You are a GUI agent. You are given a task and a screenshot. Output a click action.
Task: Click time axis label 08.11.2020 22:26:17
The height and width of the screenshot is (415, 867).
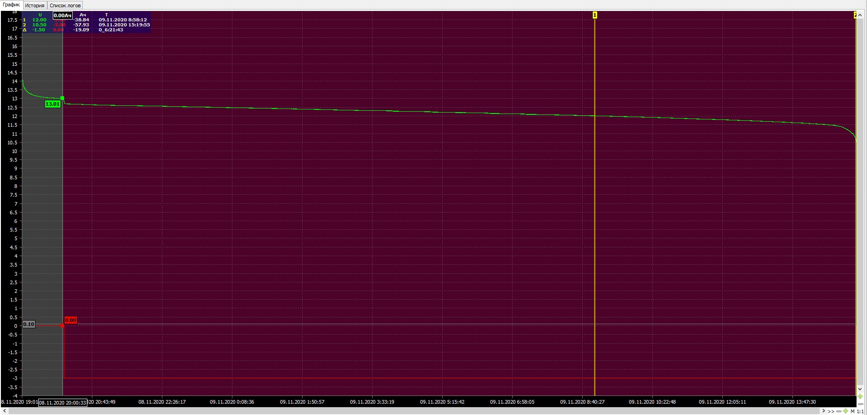[x=162, y=402]
